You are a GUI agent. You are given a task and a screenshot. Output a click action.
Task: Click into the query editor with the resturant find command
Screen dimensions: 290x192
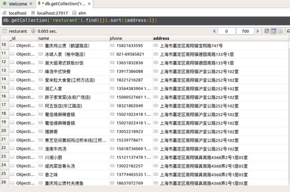145,20
